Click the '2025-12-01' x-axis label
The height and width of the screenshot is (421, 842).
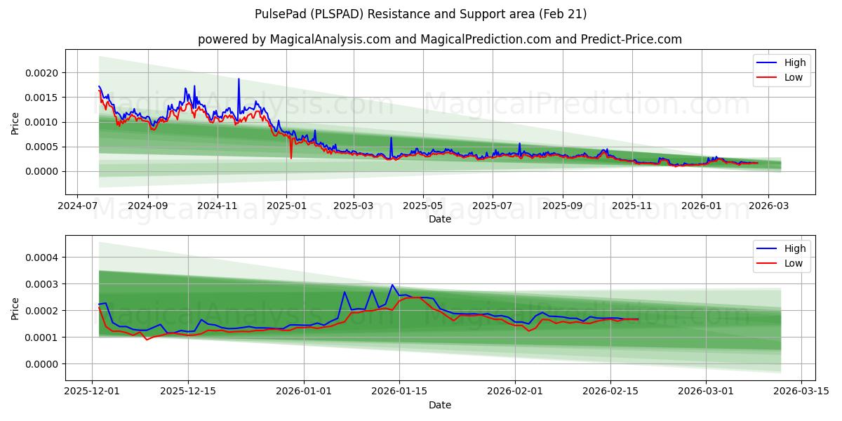tap(93, 393)
